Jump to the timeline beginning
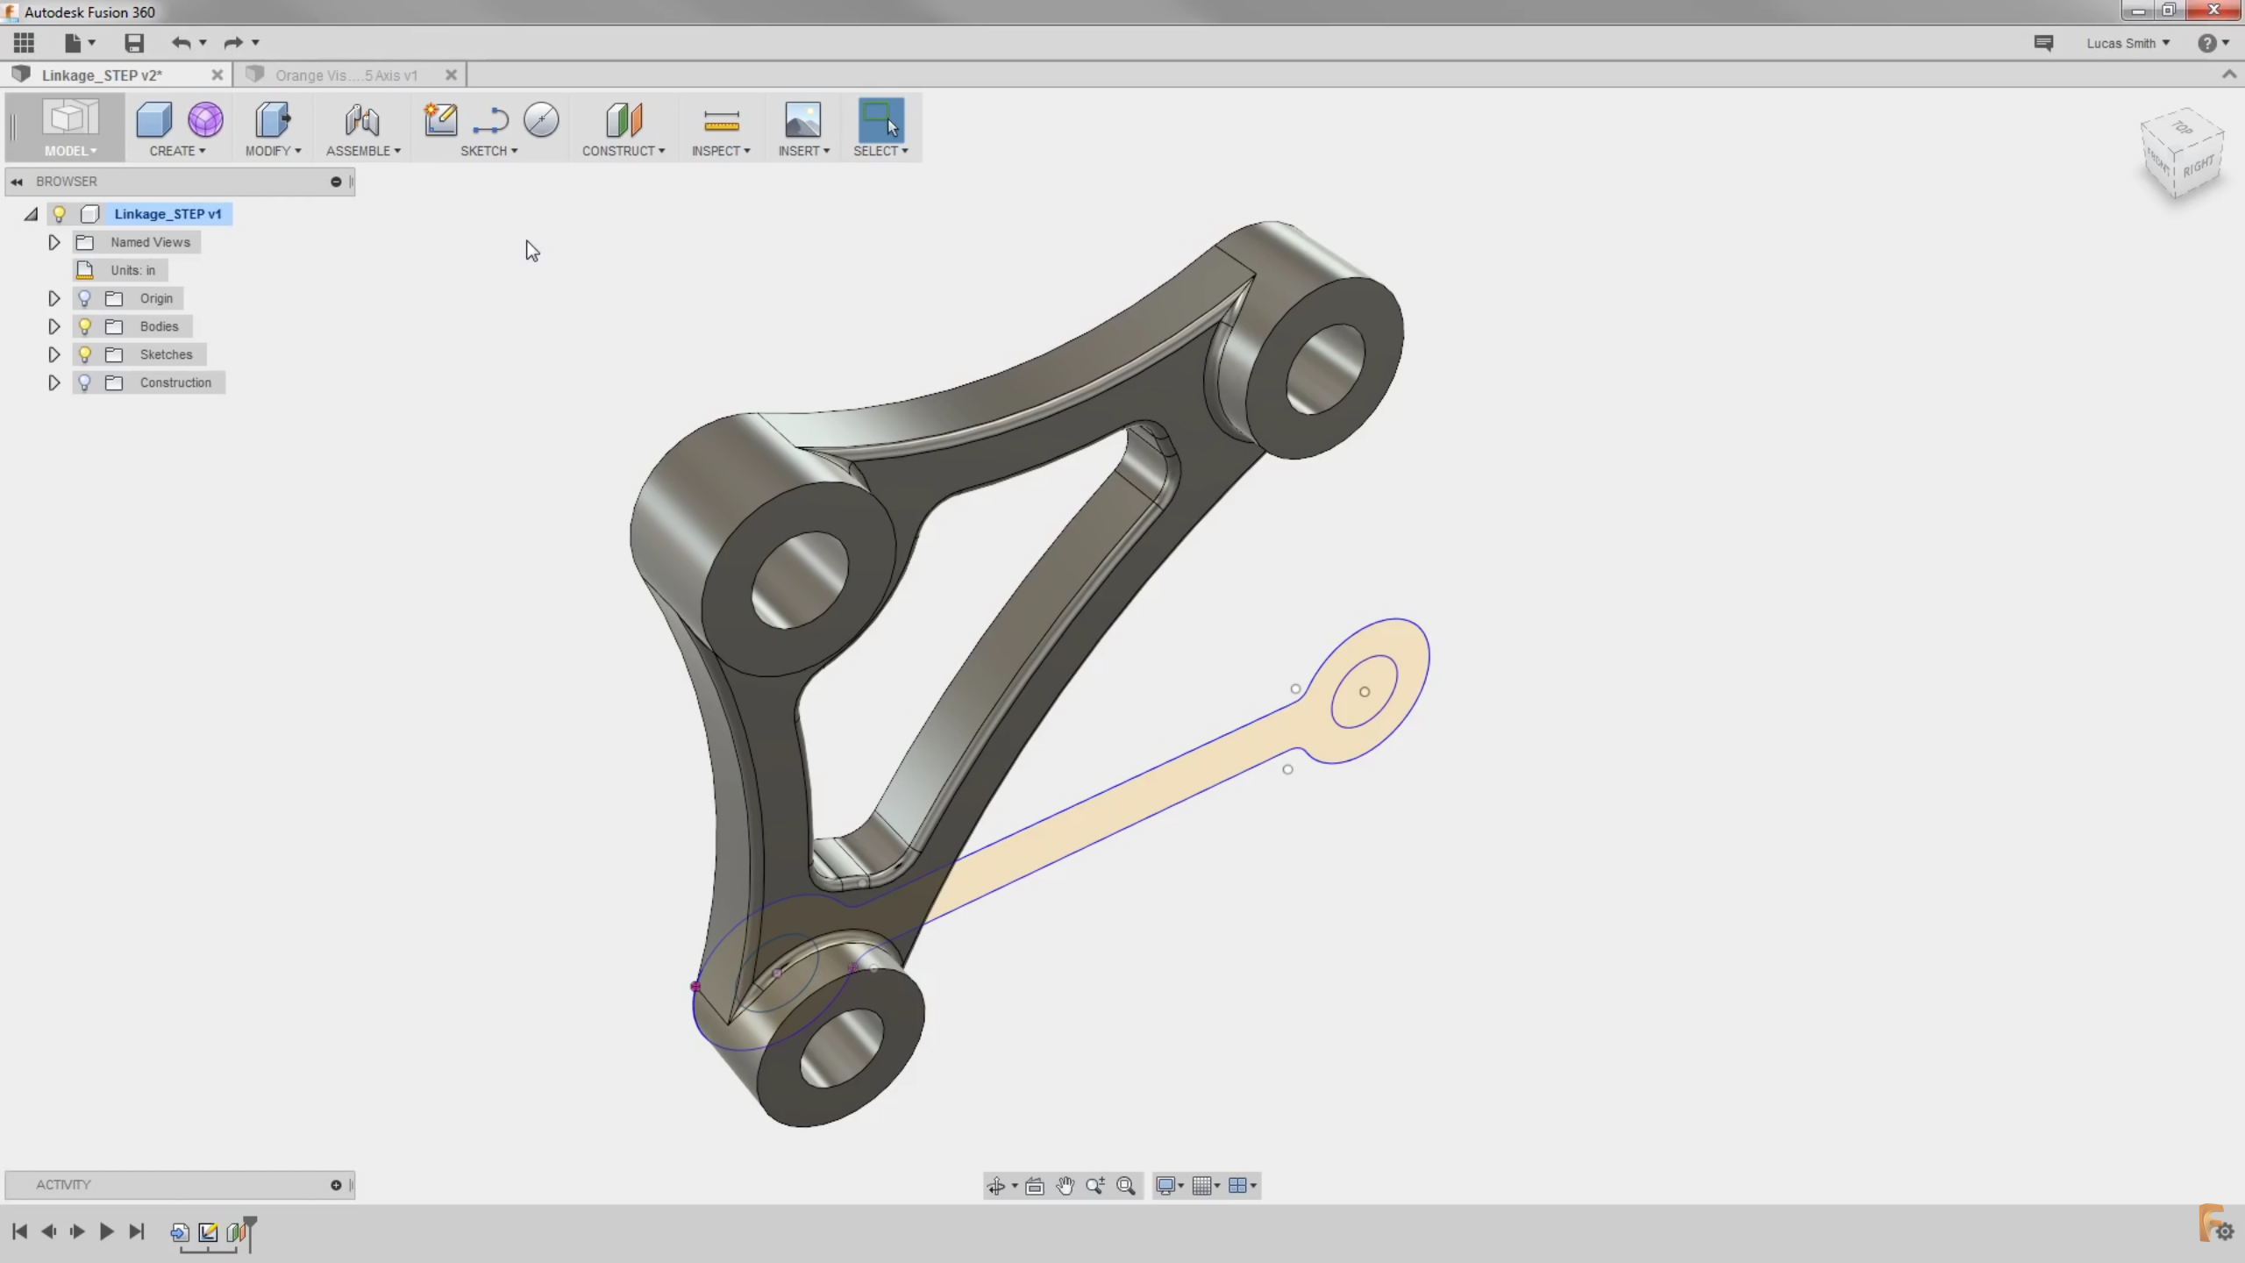Viewport: 2245px width, 1263px height. (x=19, y=1231)
